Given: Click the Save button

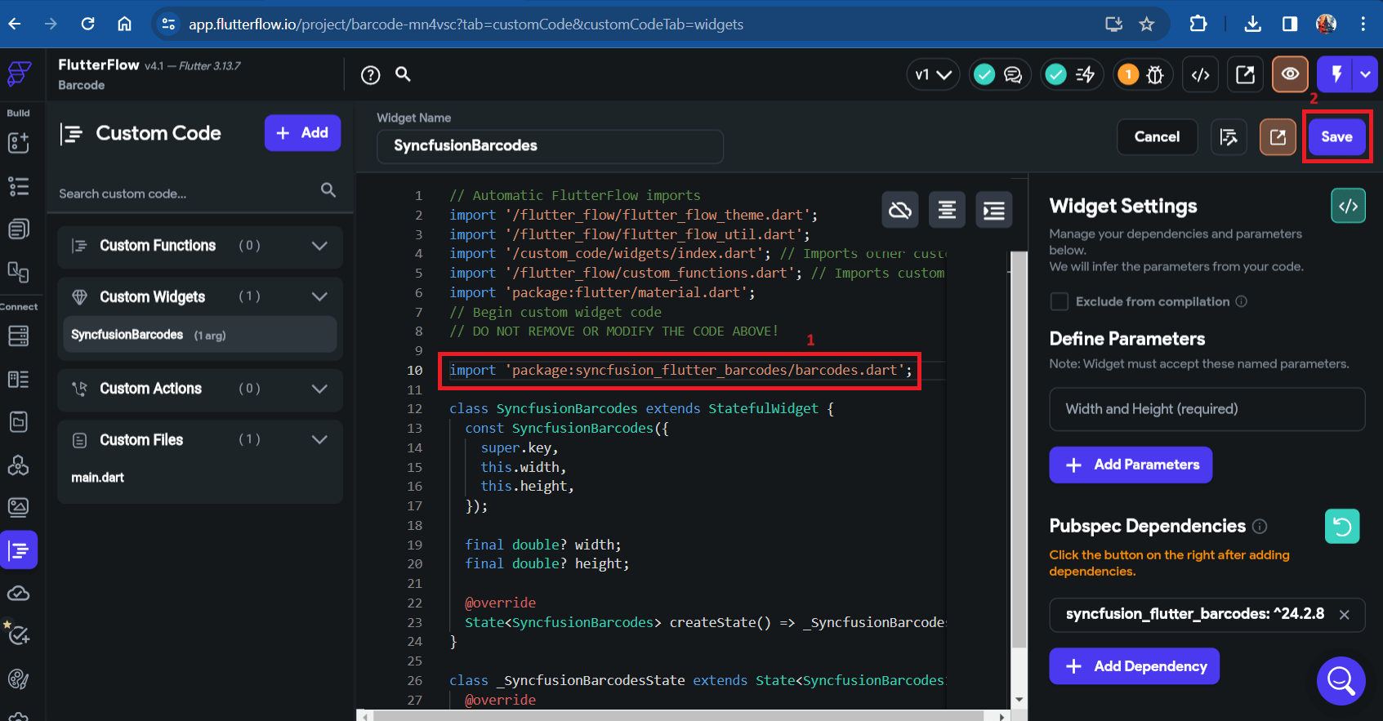Looking at the screenshot, I should coord(1336,137).
